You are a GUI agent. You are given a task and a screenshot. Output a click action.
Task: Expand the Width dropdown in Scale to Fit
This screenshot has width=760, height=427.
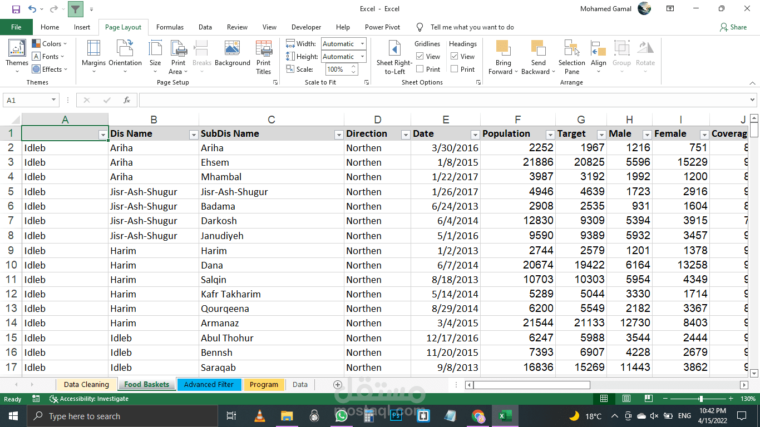click(362, 43)
